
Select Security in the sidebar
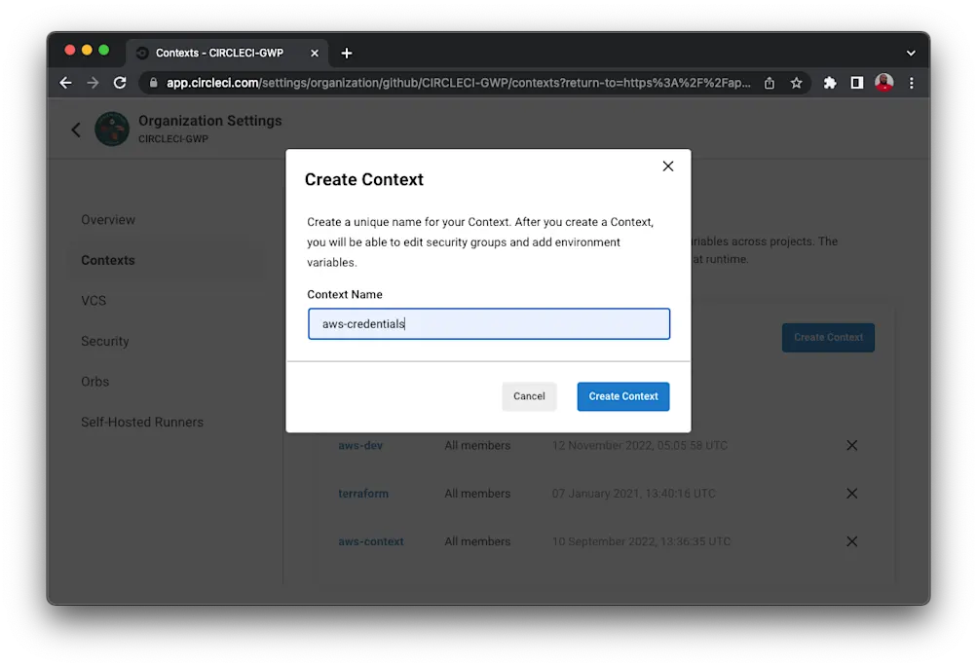point(104,341)
